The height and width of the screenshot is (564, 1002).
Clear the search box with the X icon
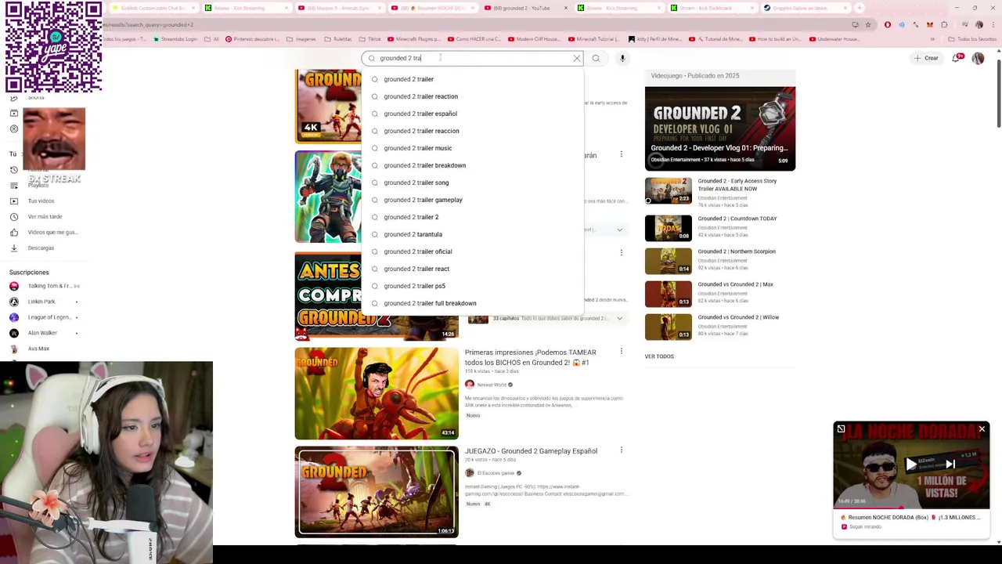[x=577, y=58]
